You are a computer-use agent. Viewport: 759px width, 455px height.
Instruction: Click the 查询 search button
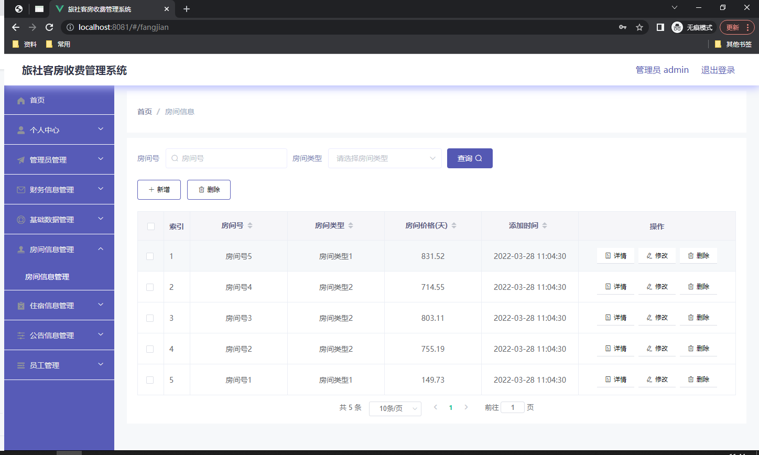469,158
